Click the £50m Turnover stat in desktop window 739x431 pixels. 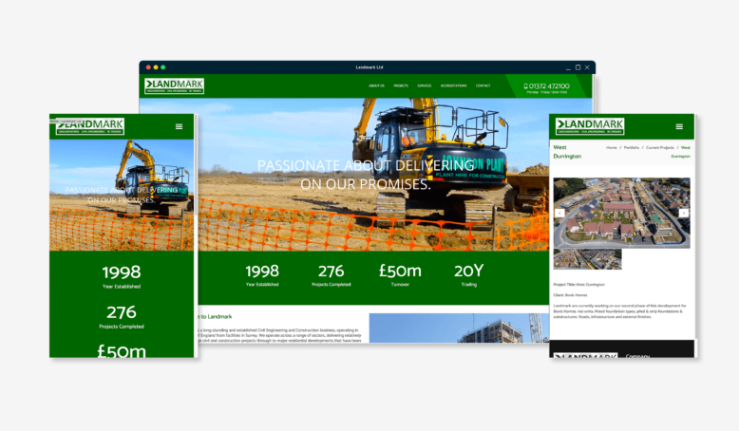click(400, 275)
